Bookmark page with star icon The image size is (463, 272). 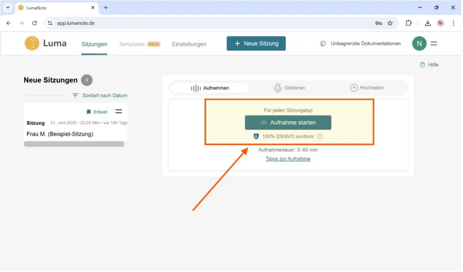tap(390, 23)
